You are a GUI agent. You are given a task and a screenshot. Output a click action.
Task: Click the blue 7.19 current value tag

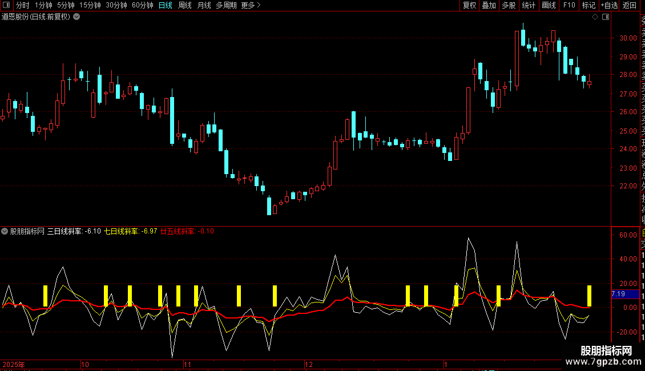[625, 294]
